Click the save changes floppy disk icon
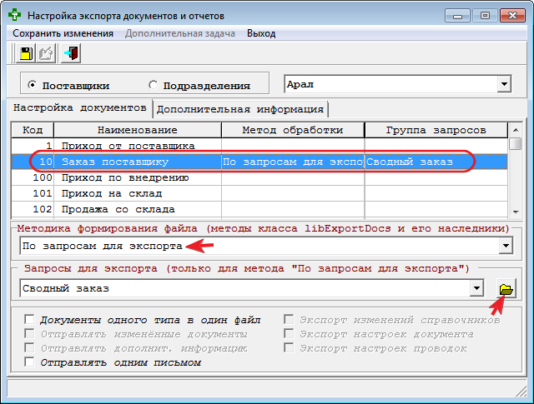This screenshot has height=404, width=534. [26, 54]
